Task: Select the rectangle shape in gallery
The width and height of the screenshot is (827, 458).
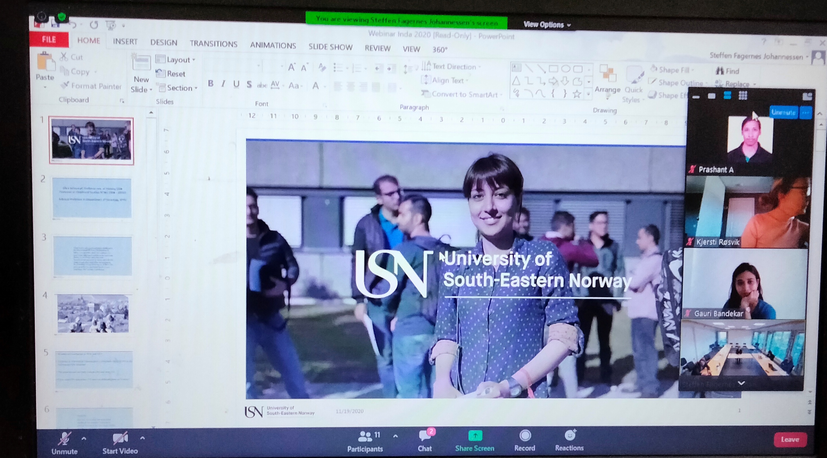Action: 553,68
